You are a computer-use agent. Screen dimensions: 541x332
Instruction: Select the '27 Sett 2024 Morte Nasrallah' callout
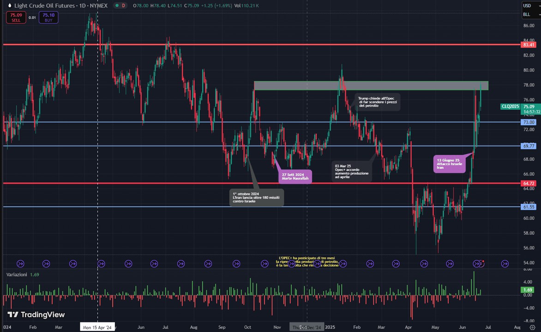point(295,177)
